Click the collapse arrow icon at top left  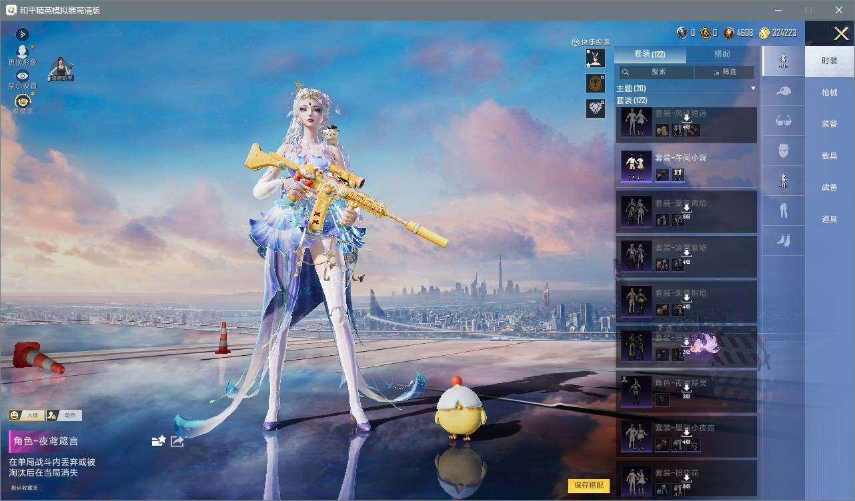[22, 34]
